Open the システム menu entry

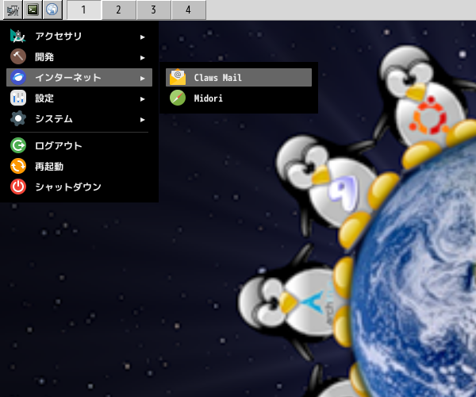click(79, 119)
